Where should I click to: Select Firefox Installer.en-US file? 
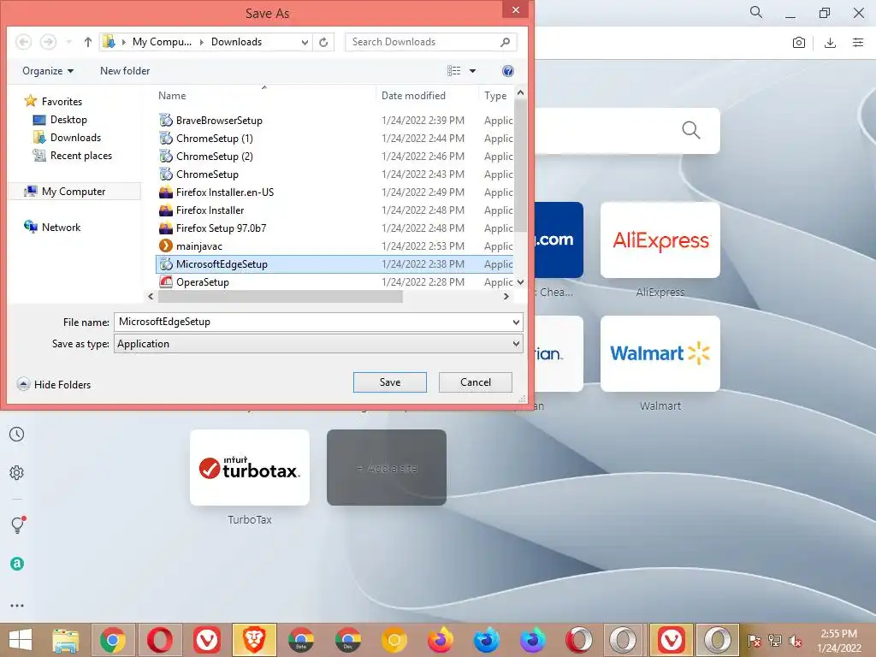(225, 192)
